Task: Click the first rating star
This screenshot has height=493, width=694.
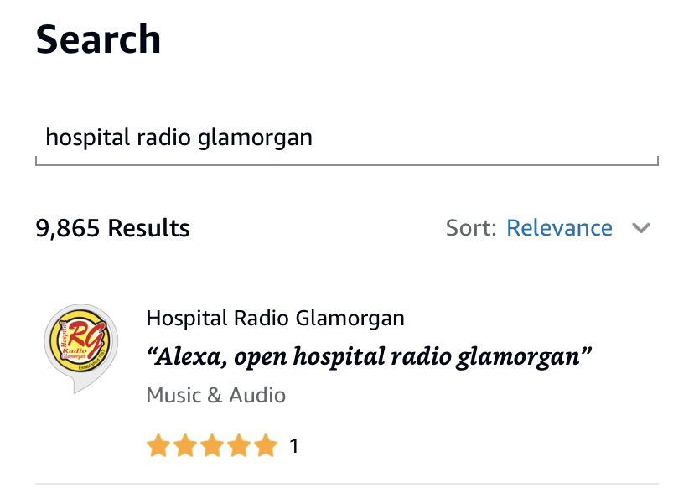Action: pos(158,445)
